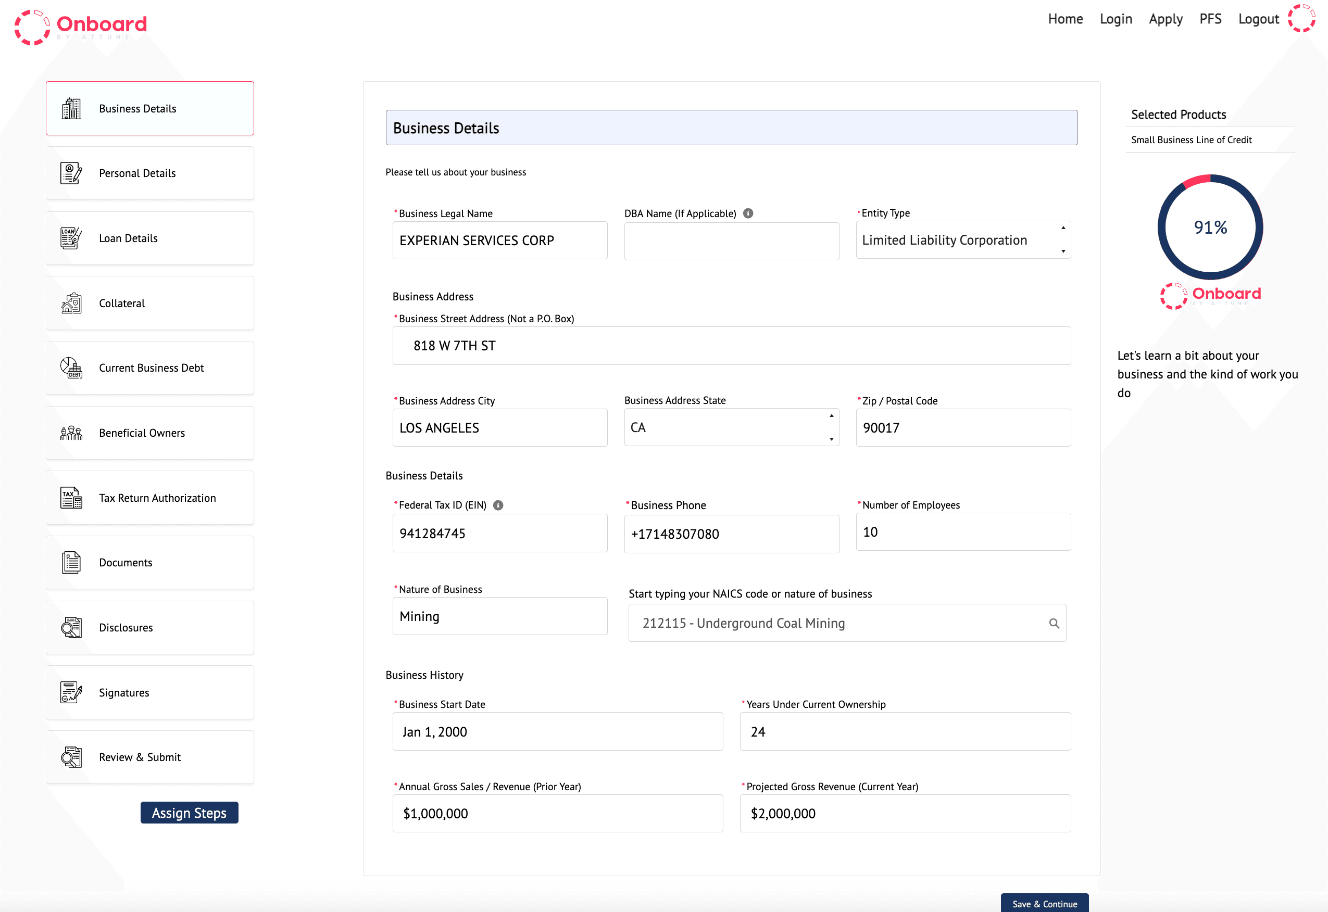Click the Beneficial Owners people icon
This screenshot has width=1328, height=912.
tap(71, 433)
